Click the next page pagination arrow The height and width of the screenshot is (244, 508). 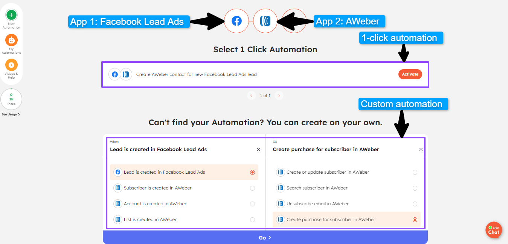279,95
